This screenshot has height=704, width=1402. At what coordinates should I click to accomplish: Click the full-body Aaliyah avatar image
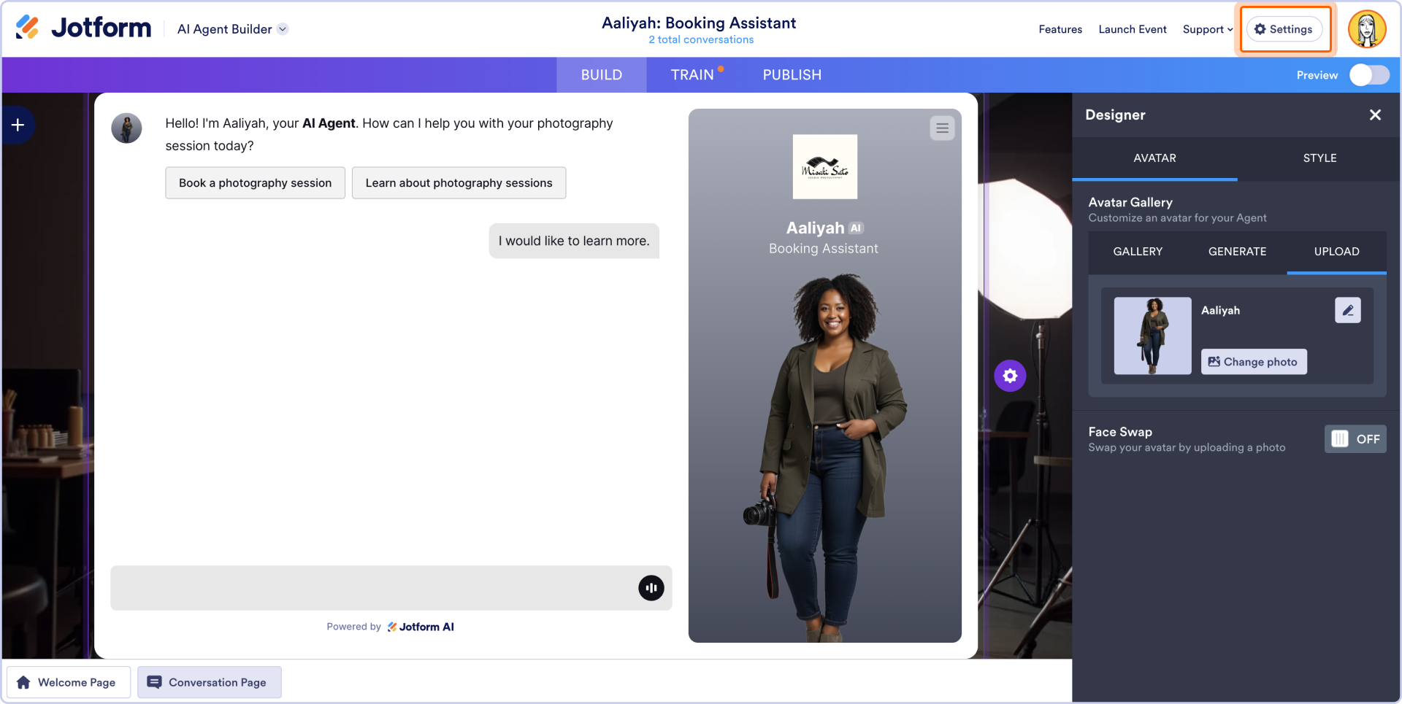coord(825,456)
